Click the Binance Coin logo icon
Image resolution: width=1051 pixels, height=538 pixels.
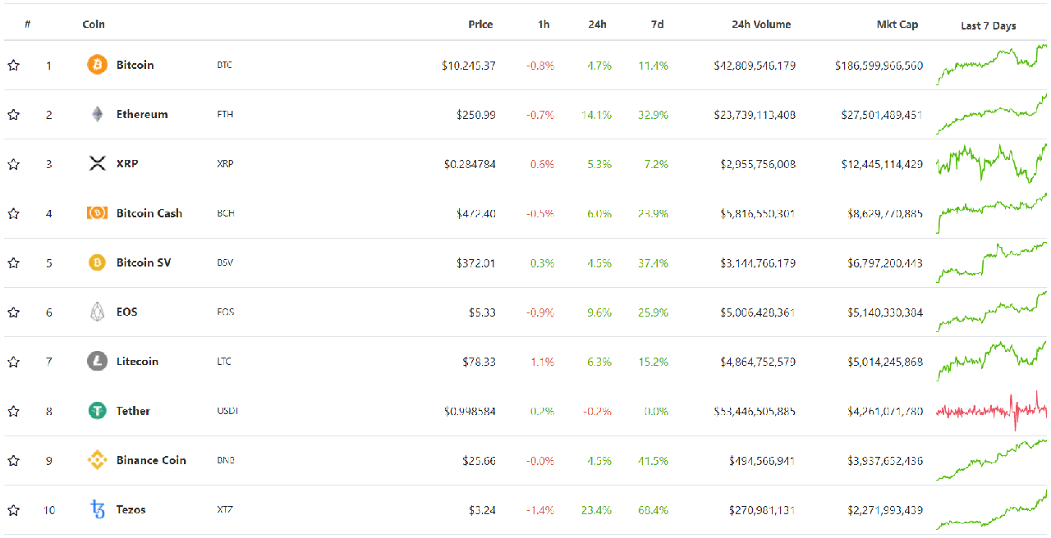[x=97, y=460]
